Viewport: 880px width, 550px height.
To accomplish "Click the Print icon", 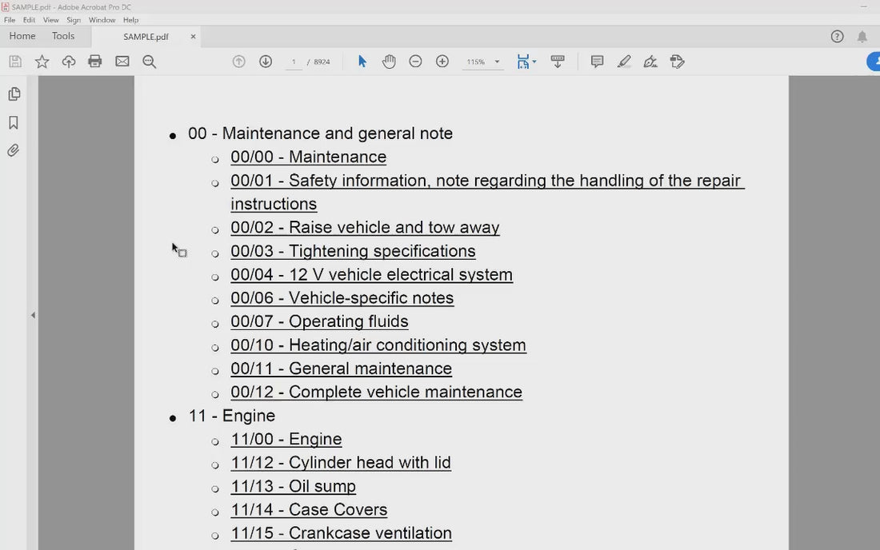I will [x=95, y=61].
